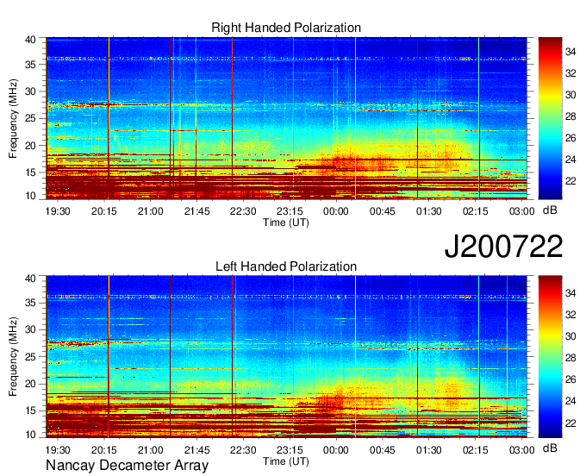Click the "Right Handed Polarization" plot title
Viewport: 586px width, 476px height.
286,28
